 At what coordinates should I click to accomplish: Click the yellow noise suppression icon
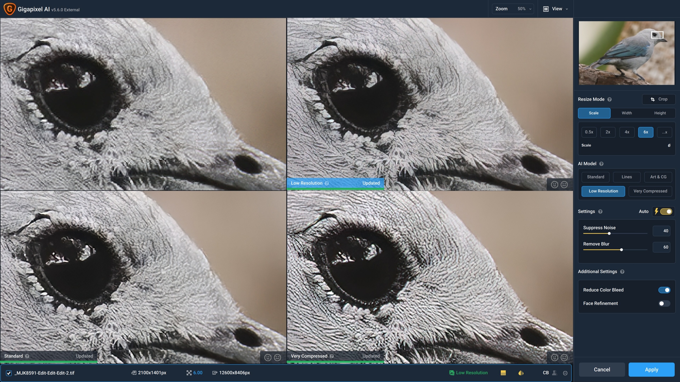coord(503,373)
